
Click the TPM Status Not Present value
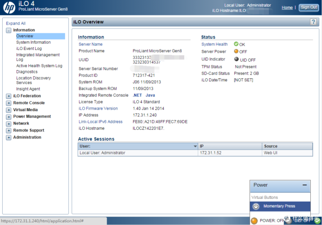pyautogui.click(x=246, y=67)
